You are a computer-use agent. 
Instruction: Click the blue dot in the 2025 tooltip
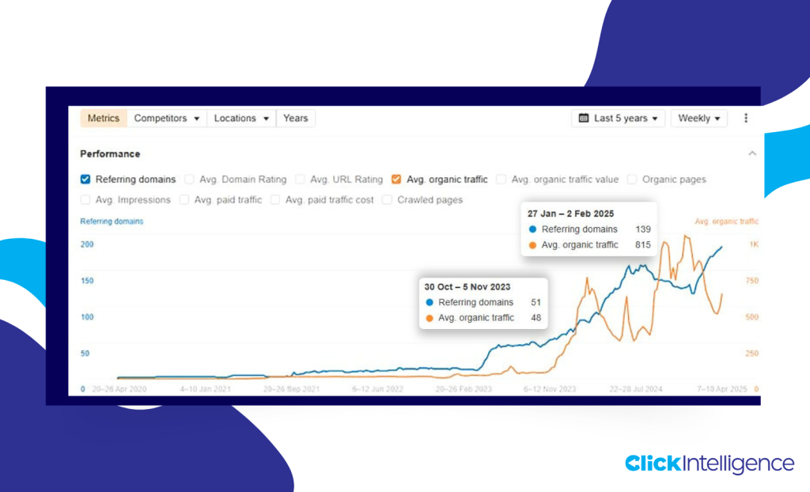[x=534, y=229]
